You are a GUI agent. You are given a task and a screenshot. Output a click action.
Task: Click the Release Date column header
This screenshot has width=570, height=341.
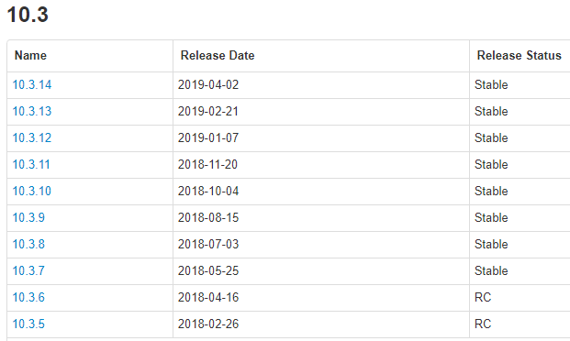[218, 56]
